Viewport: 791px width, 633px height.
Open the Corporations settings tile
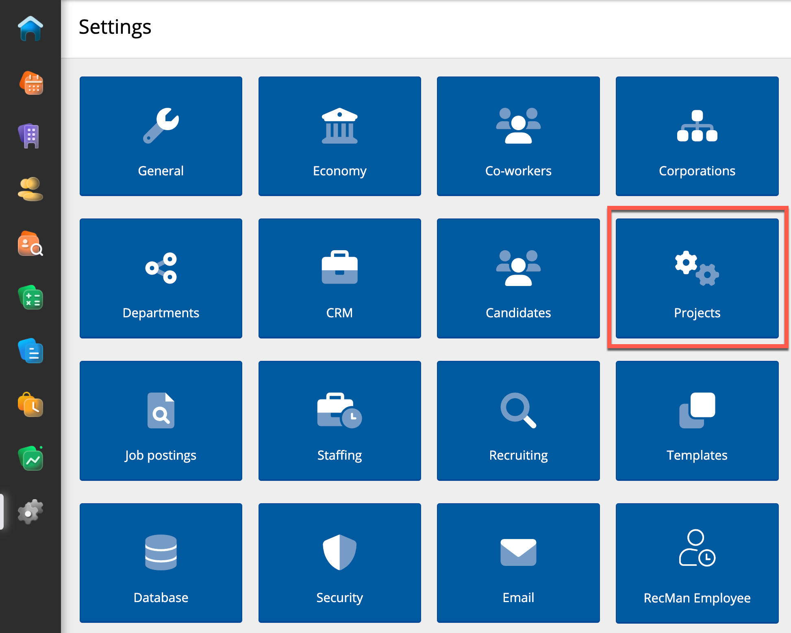click(697, 136)
